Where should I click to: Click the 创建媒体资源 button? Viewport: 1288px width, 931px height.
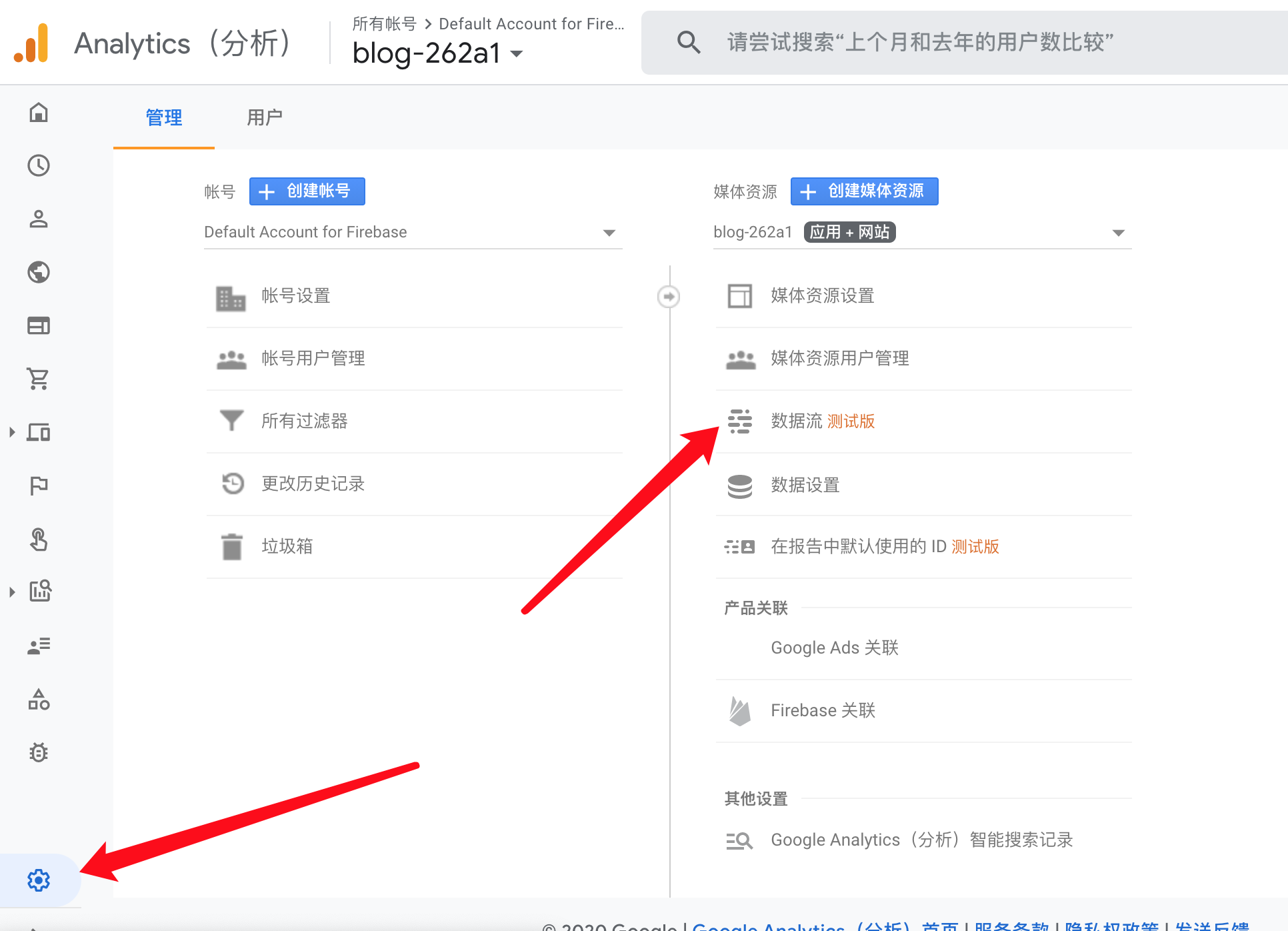864,191
